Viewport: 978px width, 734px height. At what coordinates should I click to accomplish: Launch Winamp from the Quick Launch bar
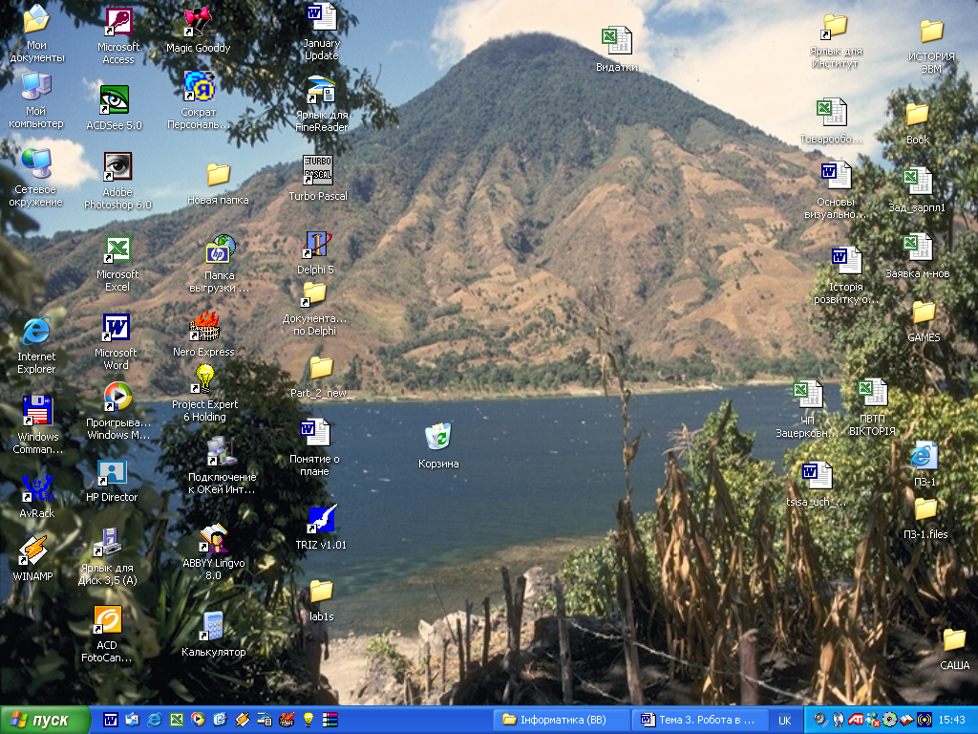pos(242,720)
